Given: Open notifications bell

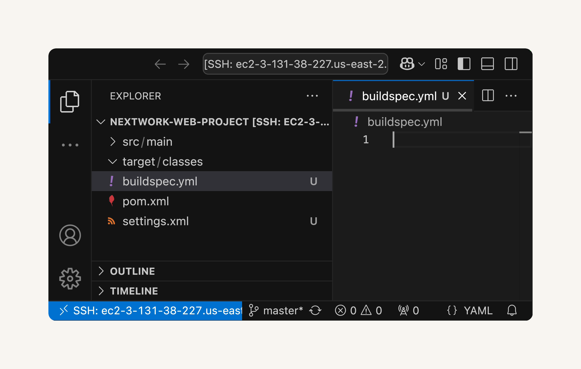Looking at the screenshot, I should click(x=512, y=311).
